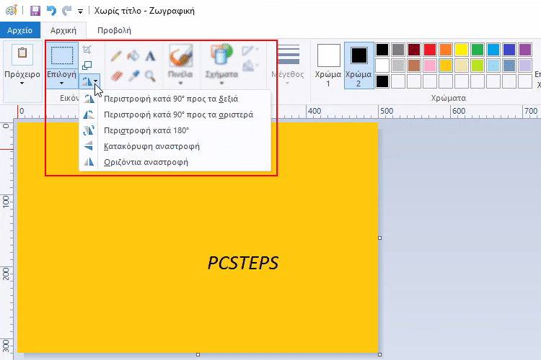Click the Resize image icon
The height and width of the screenshot is (360, 541).
click(87, 65)
